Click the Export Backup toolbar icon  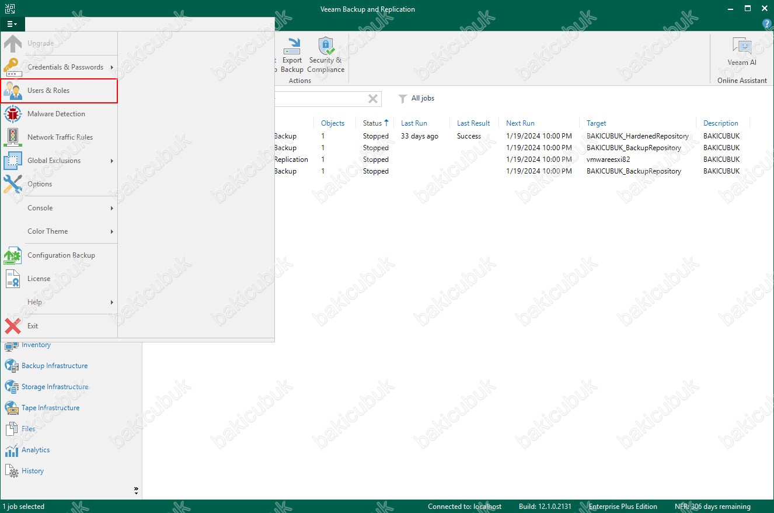coord(292,46)
